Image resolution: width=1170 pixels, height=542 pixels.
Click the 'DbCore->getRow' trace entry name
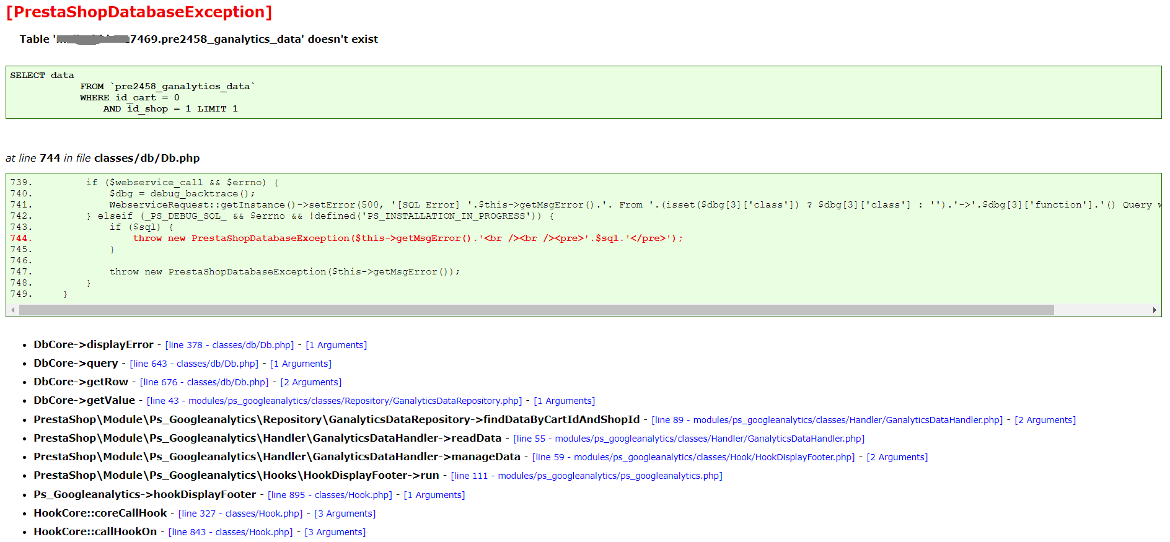[81, 382]
